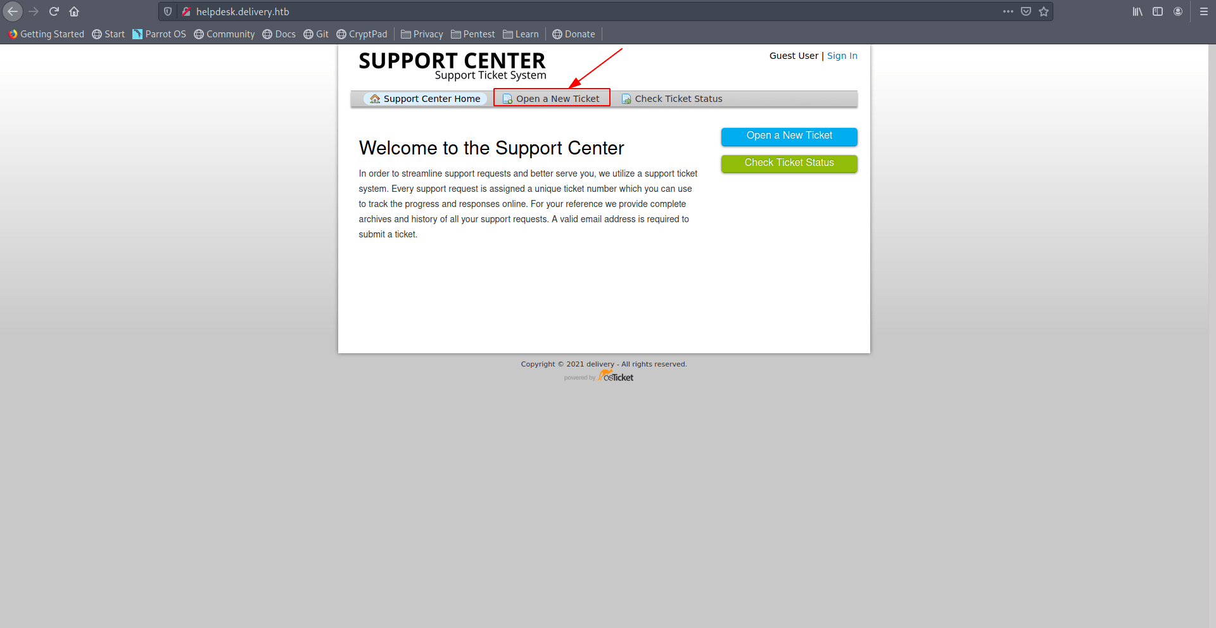Open the Firefox hamburger menu
1216x628 pixels.
(1204, 11)
